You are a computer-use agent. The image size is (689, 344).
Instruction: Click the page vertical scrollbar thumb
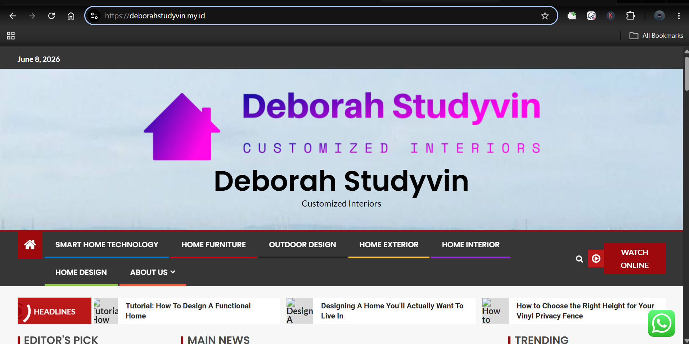click(x=686, y=74)
